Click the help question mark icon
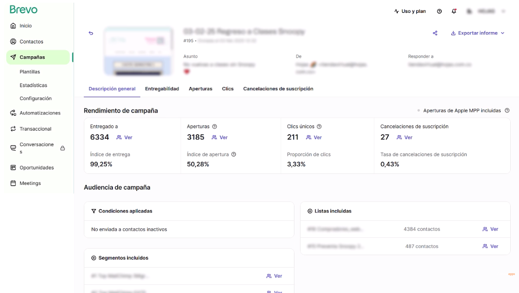Screen dimensions: 519x293 [439, 11]
